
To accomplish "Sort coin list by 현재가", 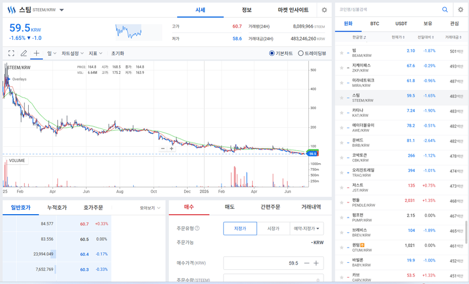I will [398, 37].
